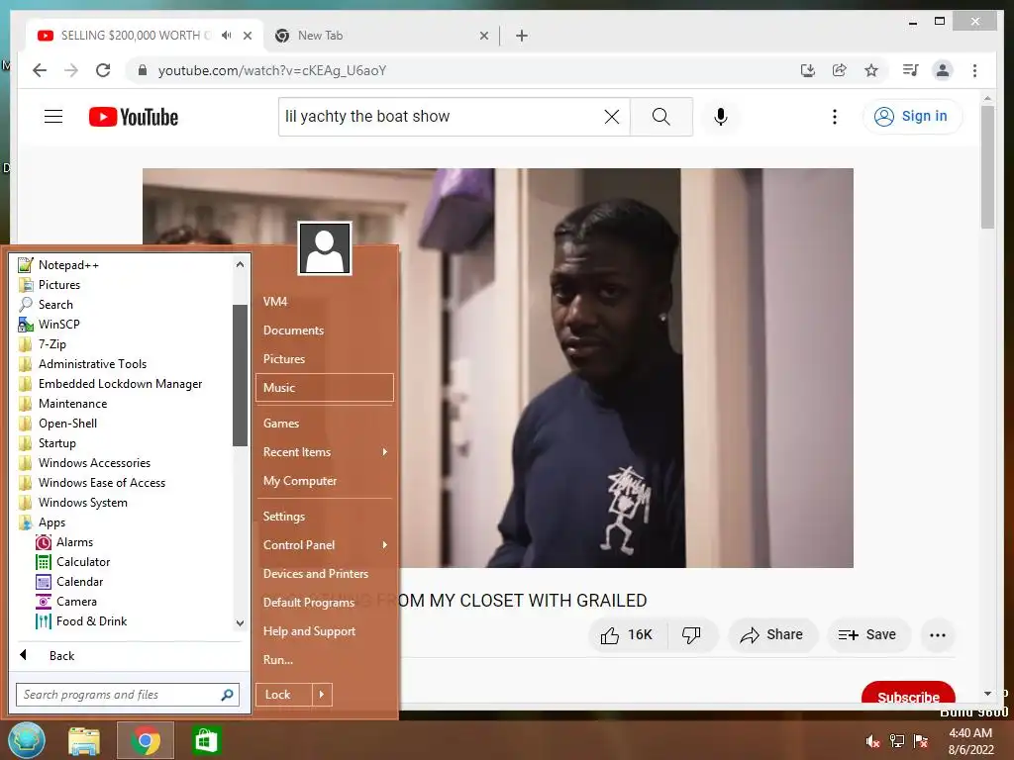Open Action Center flag tray icon

(x=921, y=741)
